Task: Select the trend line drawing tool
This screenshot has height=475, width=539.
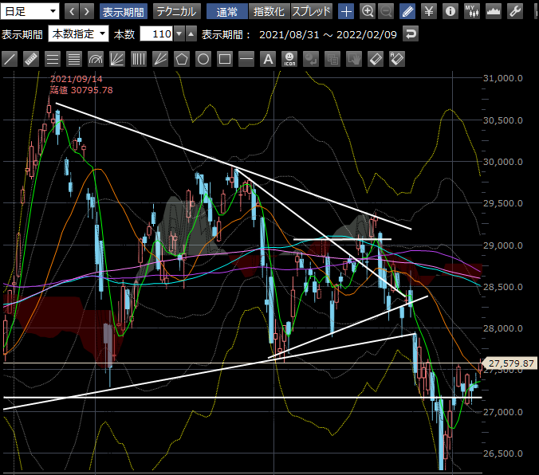Action: 10,59
